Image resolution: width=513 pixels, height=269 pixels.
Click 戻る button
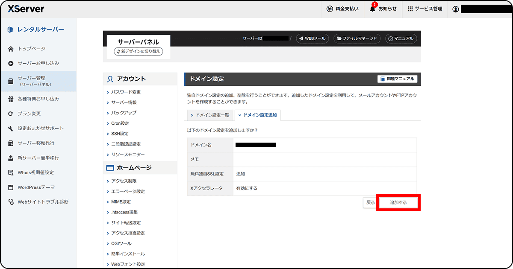click(x=370, y=202)
